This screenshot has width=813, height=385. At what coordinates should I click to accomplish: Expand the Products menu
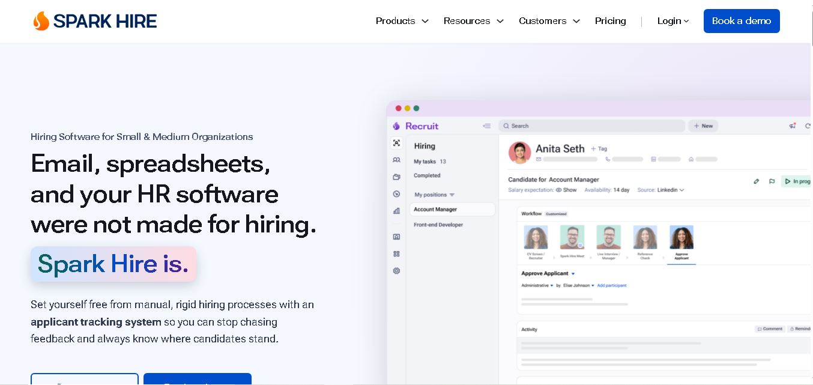402,21
